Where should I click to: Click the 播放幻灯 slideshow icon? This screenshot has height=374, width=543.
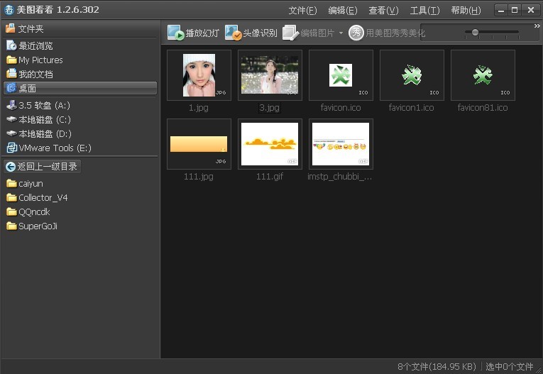point(176,33)
